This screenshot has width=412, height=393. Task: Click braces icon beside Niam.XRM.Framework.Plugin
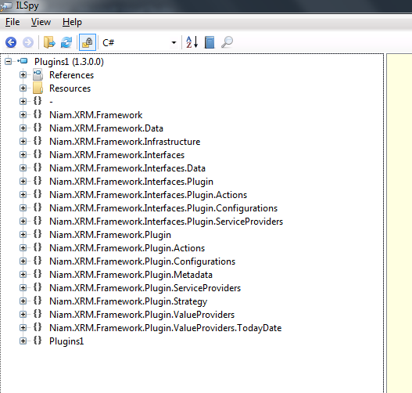[38, 234]
